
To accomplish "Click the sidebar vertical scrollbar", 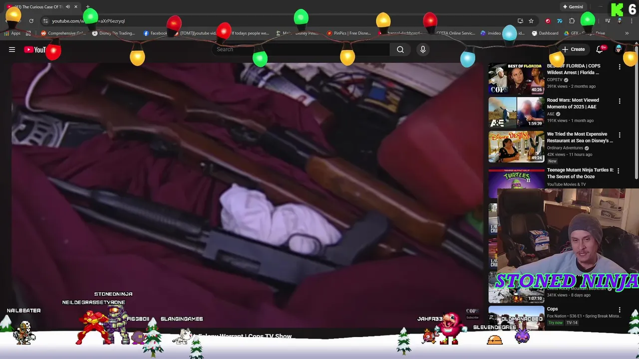I will point(637,112).
